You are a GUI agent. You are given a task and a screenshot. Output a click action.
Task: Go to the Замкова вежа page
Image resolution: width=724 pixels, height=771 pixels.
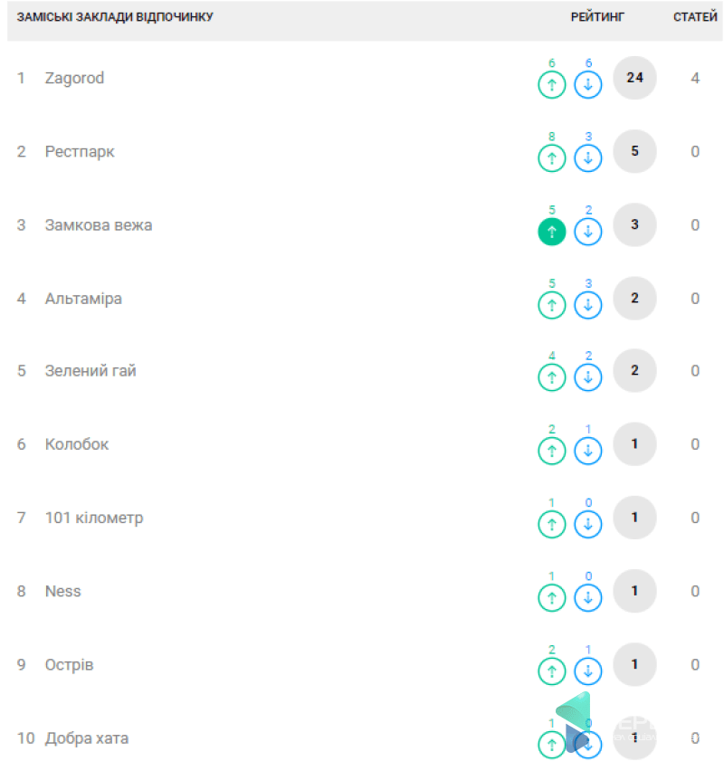click(x=98, y=224)
